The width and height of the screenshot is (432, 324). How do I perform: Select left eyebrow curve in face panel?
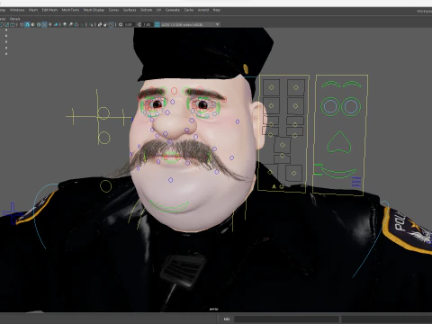pos(331,85)
